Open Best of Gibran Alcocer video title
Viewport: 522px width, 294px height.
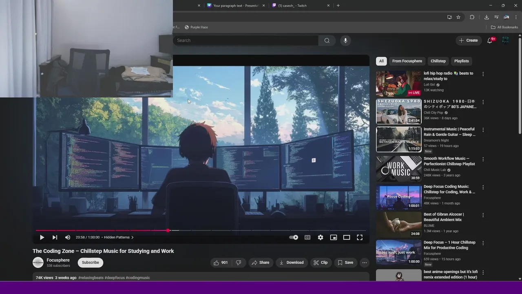[x=444, y=217]
